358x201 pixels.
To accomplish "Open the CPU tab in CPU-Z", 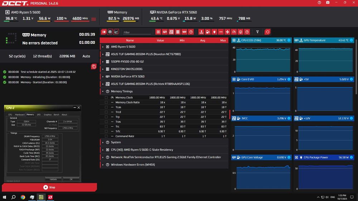I will [10, 115].
